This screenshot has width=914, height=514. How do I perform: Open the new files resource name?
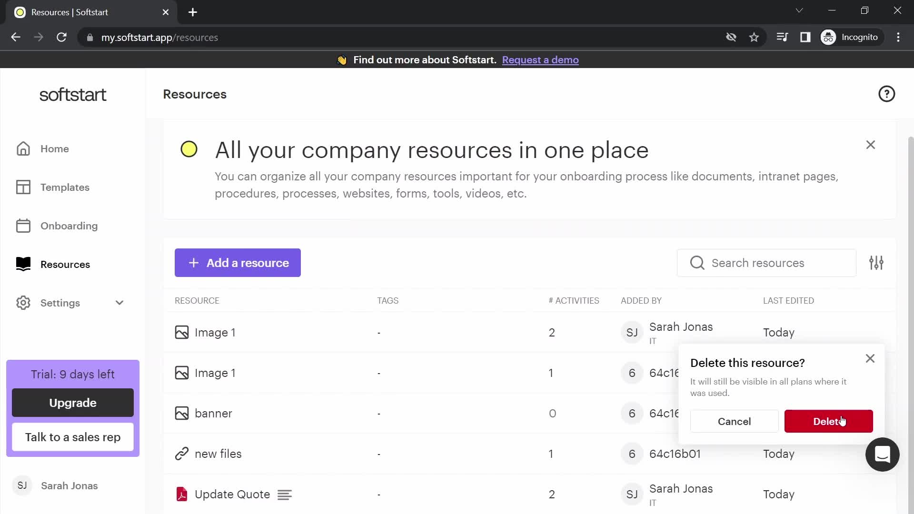(218, 454)
